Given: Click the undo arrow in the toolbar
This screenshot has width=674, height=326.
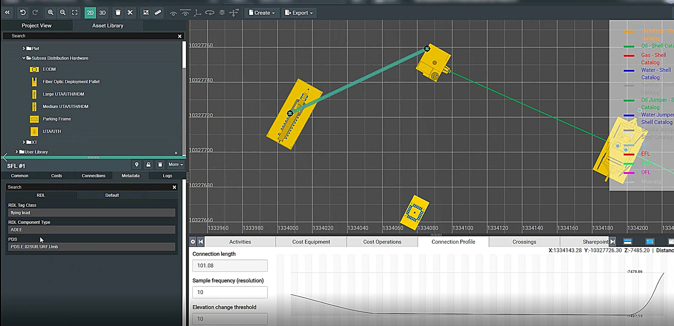Looking at the screenshot, I should 23,13.
